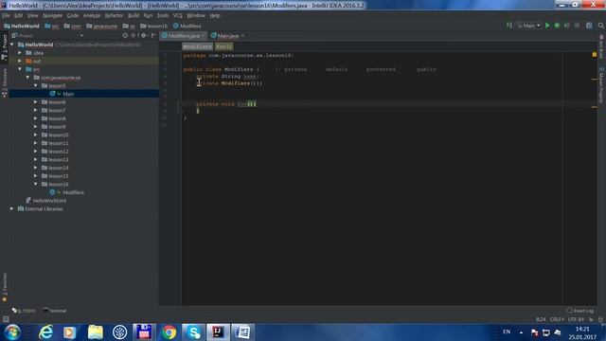Open the Navigate menu
The width and height of the screenshot is (606, 341).
[53, 15]
